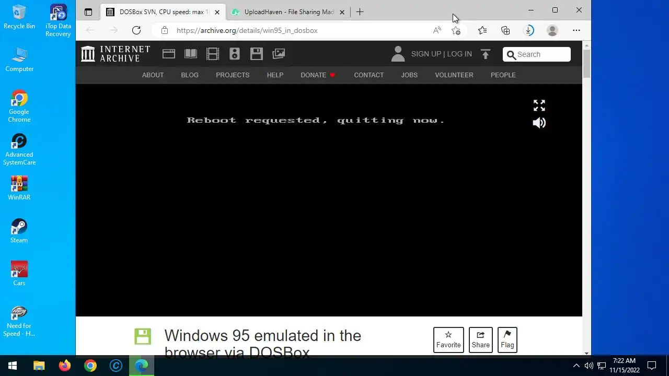669x376 pixels.
Task: Open a new browser tab
Action: pos(360,11)
